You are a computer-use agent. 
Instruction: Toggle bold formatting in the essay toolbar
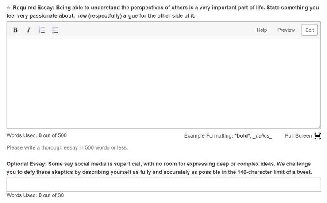pyautogui.click(x=15, y=30)
